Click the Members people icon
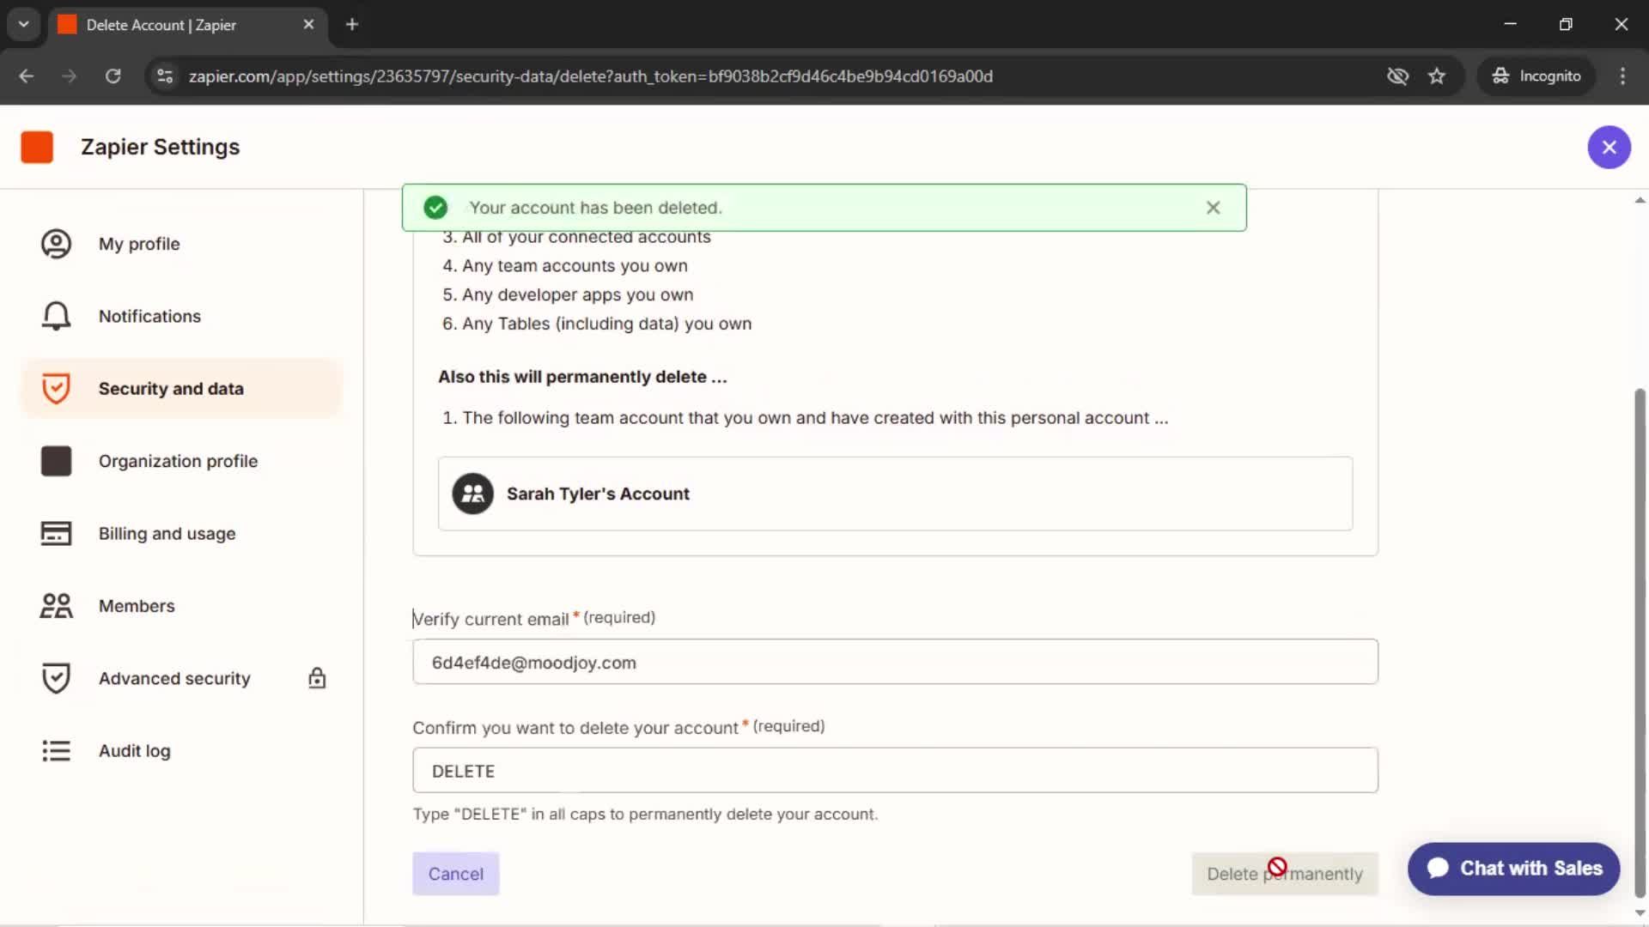 tap(57, 606)
